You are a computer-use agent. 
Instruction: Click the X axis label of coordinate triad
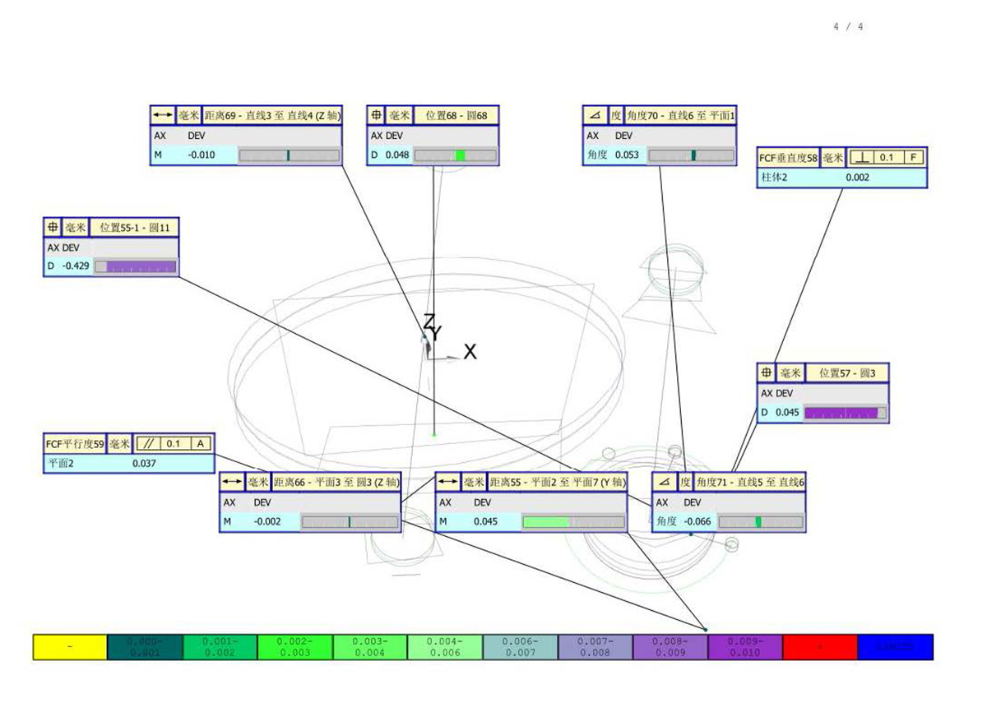[x=470, y=352]
